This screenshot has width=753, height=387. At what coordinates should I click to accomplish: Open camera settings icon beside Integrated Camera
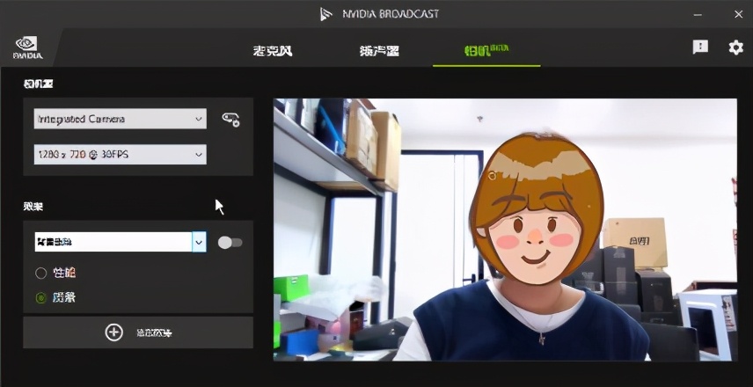tap(230, 120)
